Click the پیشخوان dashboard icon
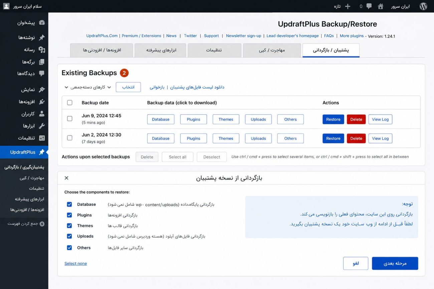 click(x=42, y=23)
